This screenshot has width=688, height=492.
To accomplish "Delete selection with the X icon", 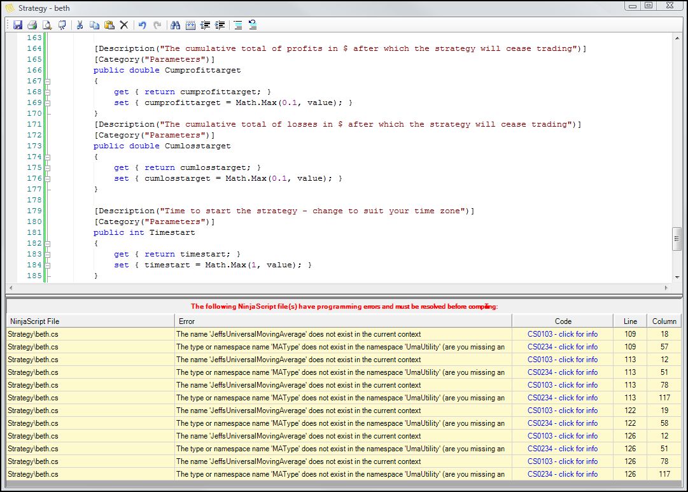I will (124, 25).
